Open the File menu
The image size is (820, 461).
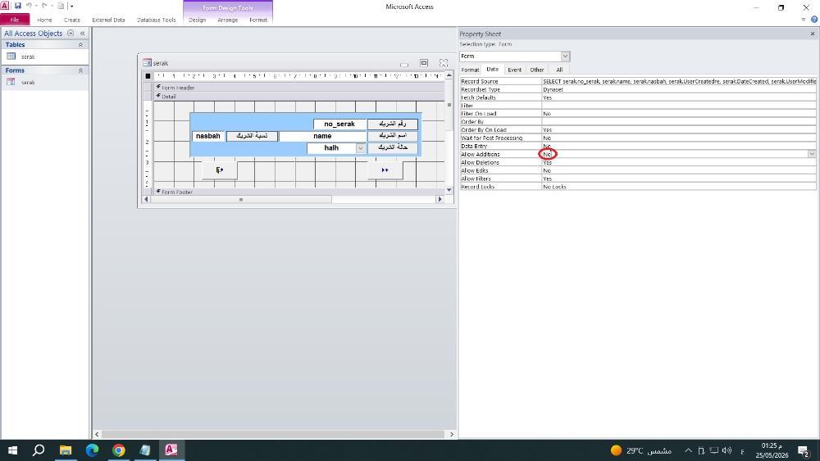(x=15, y=20)
